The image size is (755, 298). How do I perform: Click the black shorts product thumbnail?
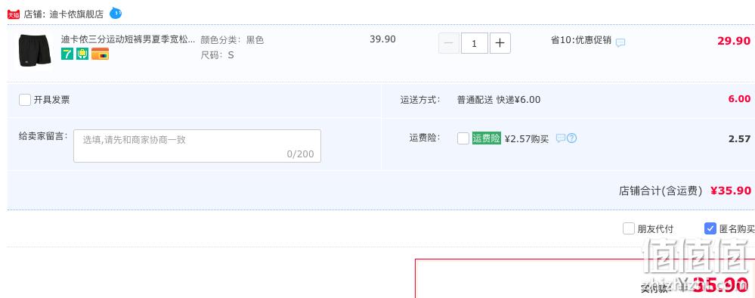(x=36, y=51)
